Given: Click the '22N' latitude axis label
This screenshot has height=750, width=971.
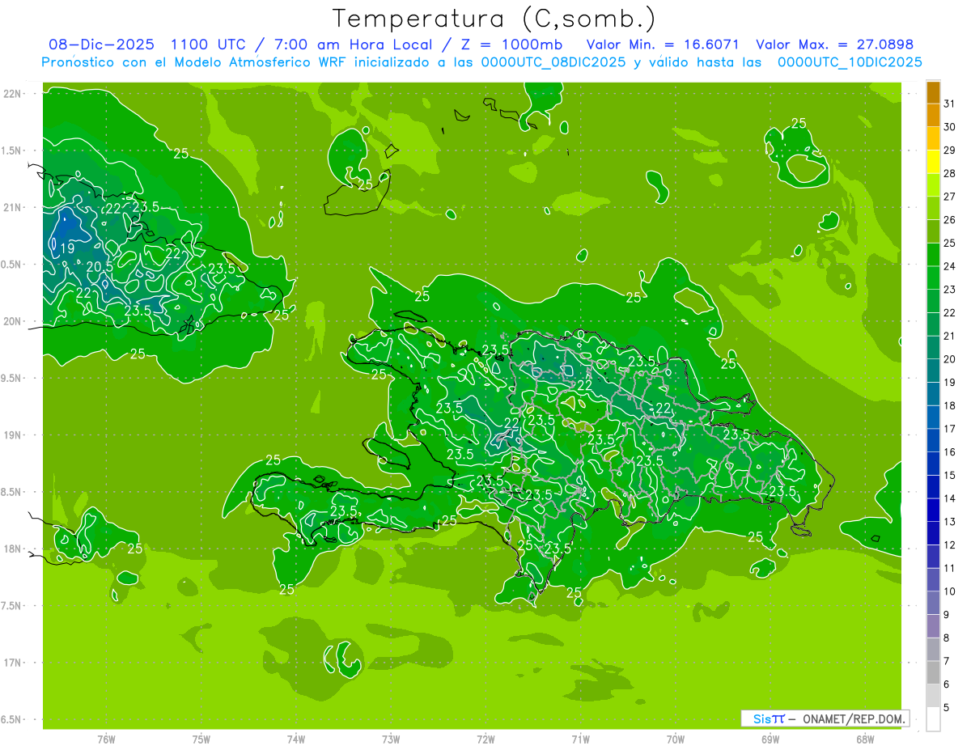Looking at the screenshot, I should pos(14,94).
